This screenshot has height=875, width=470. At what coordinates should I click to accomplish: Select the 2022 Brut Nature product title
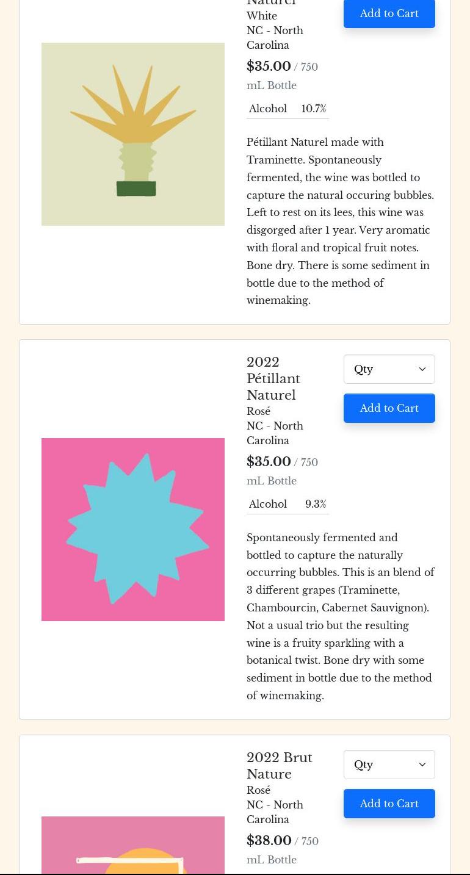[x=279, y=766]
